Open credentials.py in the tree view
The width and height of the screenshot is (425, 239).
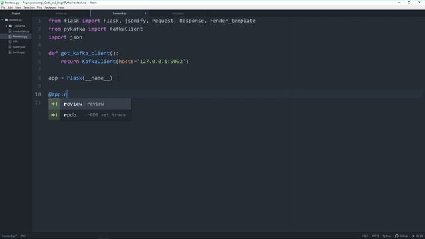pos(21,31)
